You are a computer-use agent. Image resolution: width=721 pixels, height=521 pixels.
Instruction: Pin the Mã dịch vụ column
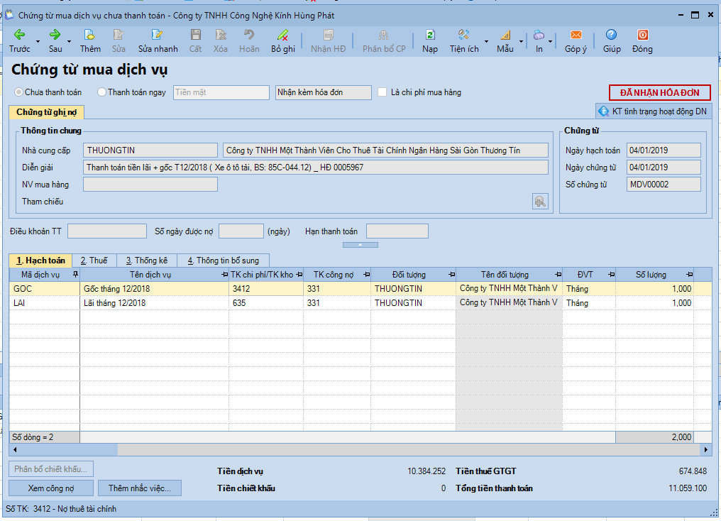click(75, 275)
